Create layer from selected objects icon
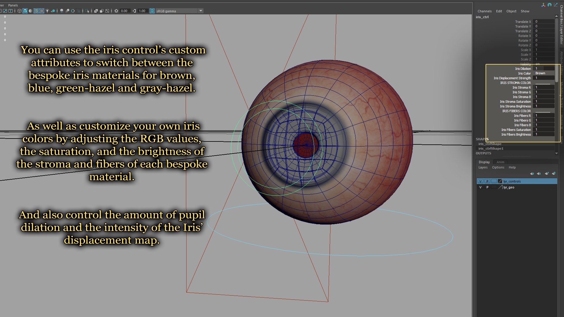The image size is (564, 317). click(x=554, y=173)
